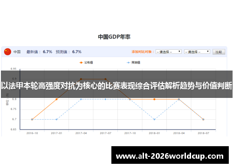Toggle the 预测值 legend series

[x=133, y=63]
